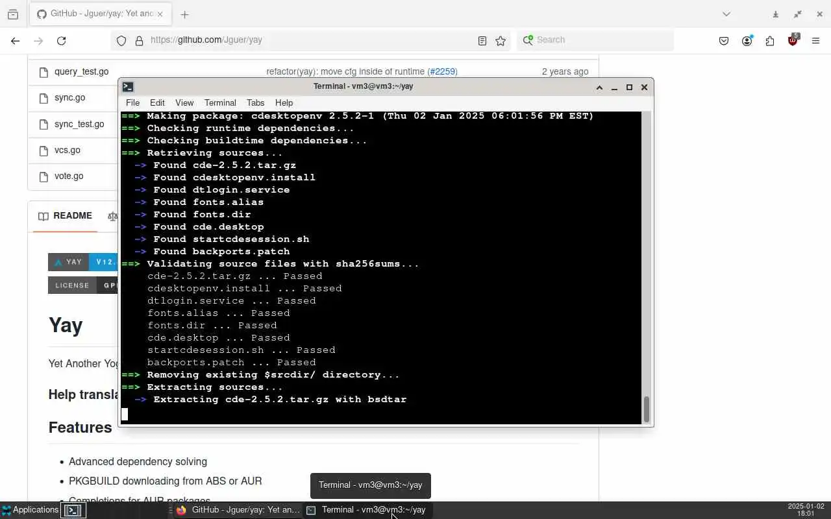The height and width of the screenshot is (519, 831).
Task: Save page to Pocket
Action: click(724, 41)
